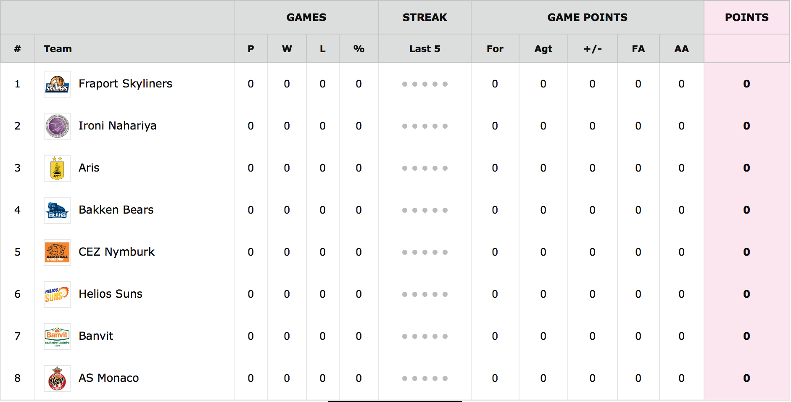This screenshot has height=402, width=791.
Task: Click the Banvit team logo
Action: click(57, 336)
